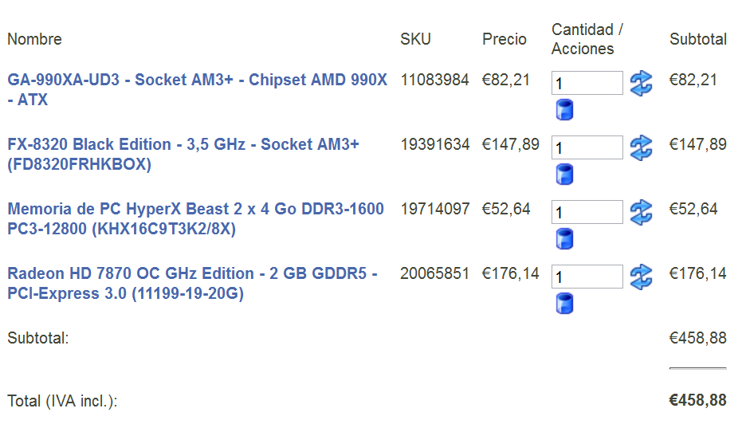Click trash bin icon for GA-990XA-UD3 row

coord(565,110)
